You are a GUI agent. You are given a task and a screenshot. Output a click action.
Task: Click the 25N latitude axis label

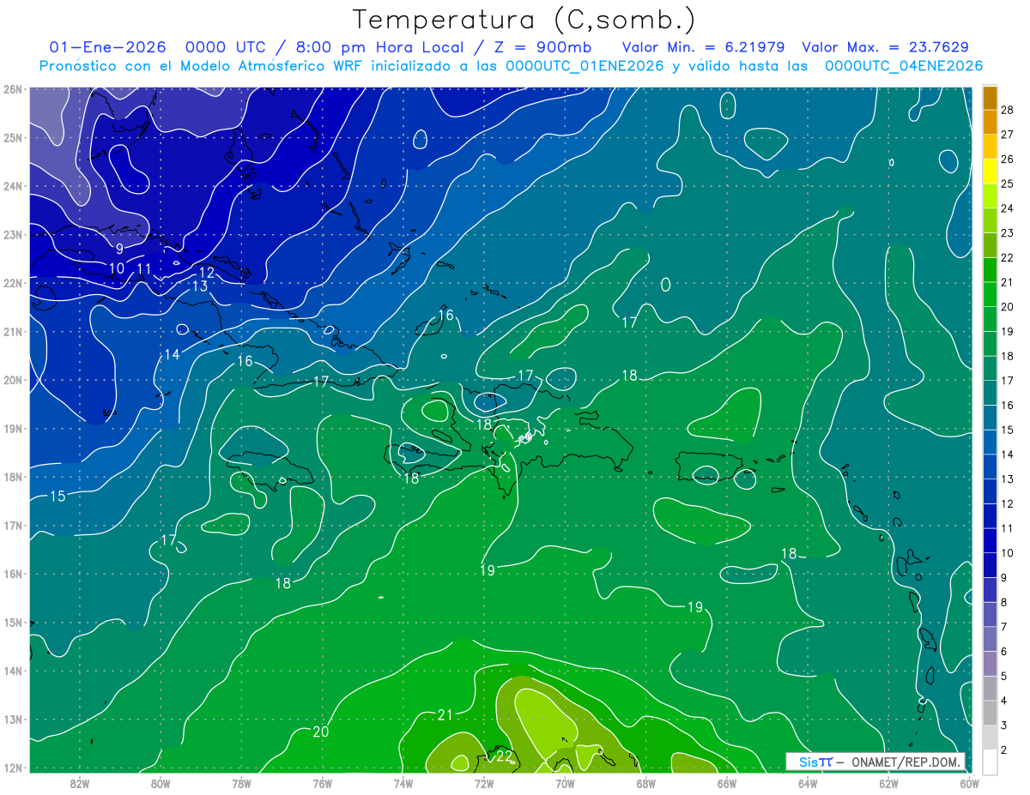click(x=12, y=137)
